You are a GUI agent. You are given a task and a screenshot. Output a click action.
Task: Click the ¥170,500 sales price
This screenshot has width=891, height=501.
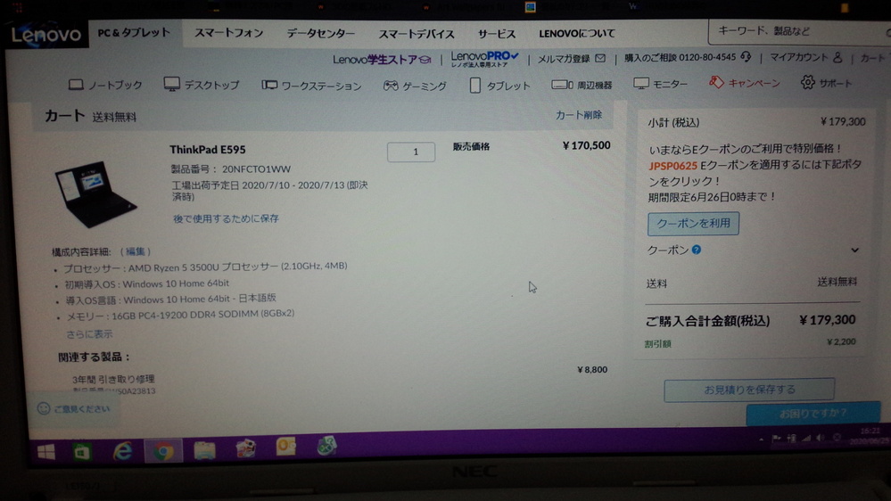point(587,145)
